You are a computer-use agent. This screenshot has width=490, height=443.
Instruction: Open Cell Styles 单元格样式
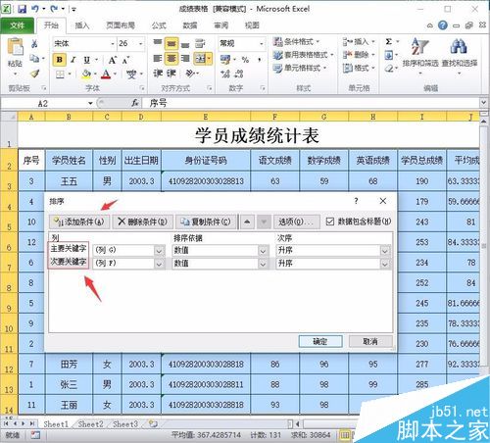point(300,68)
